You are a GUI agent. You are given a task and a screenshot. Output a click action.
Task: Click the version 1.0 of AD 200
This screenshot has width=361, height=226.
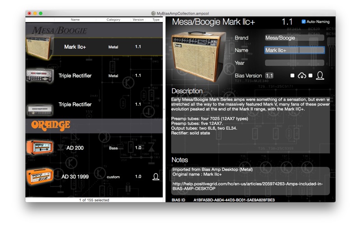pyautogui.click(x=138, y=148)
